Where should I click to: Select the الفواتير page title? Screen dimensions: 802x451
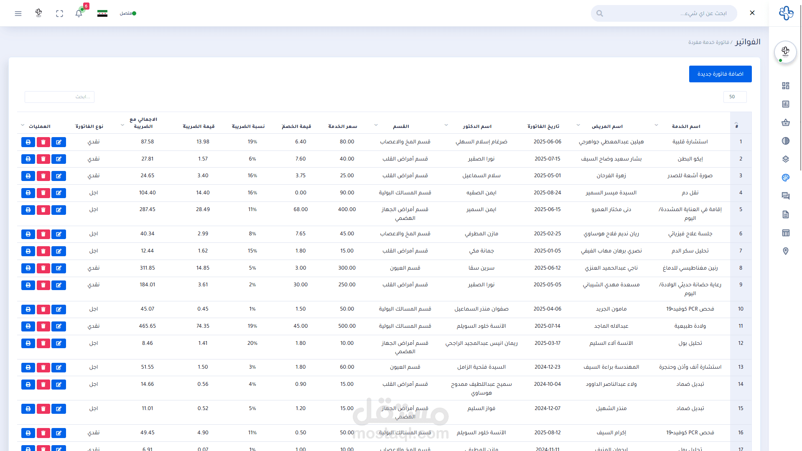pos(748,42)
